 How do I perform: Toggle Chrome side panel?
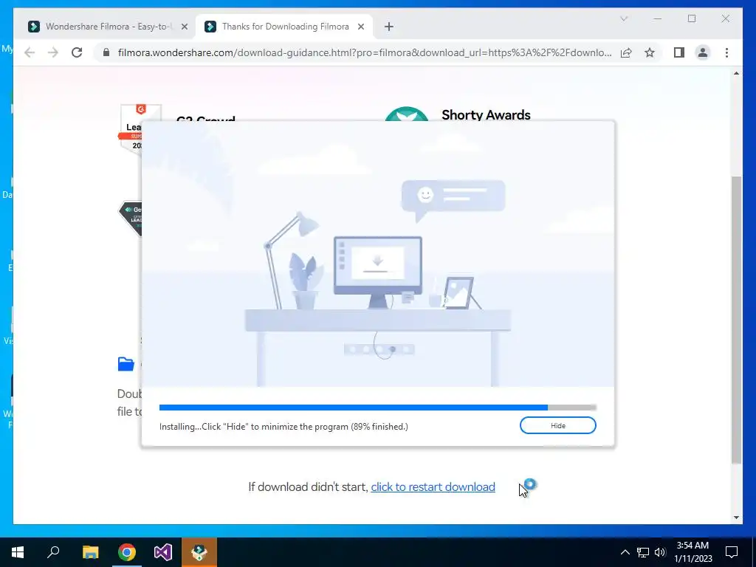tap(679, 52)
